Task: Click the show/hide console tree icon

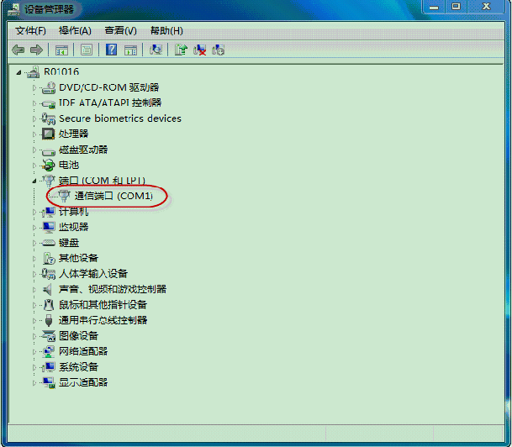Action: (61, 50)
